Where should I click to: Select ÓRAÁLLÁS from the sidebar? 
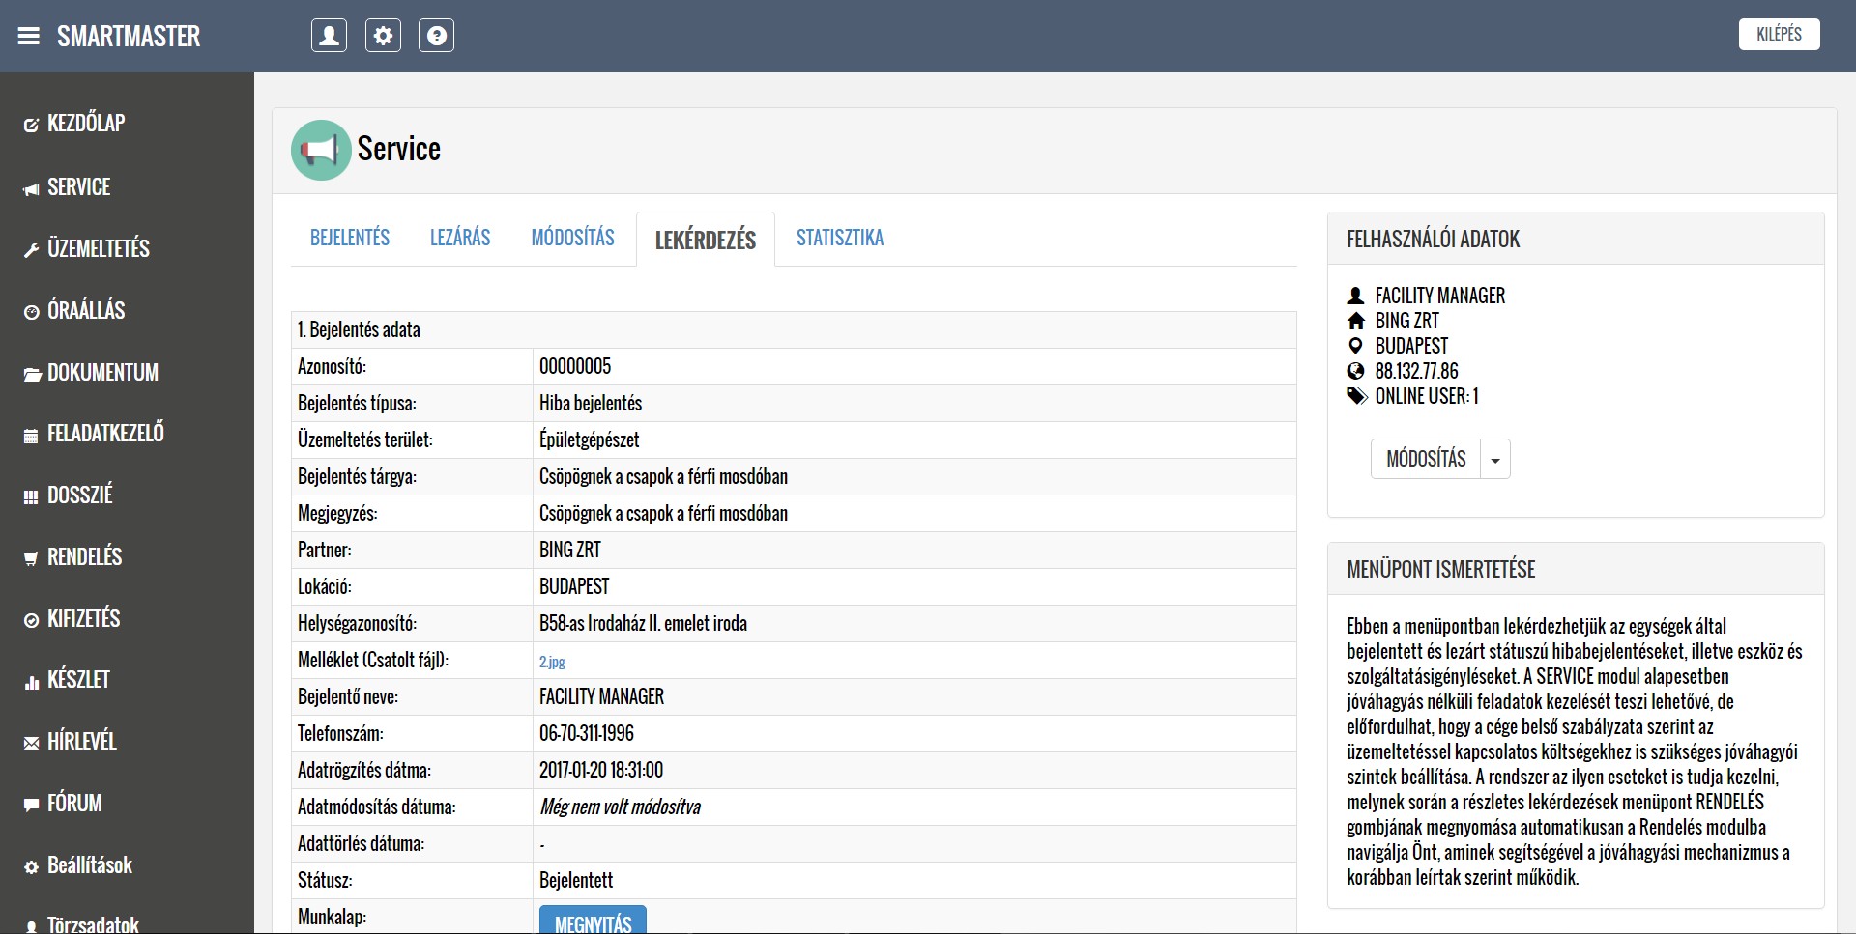85,310
